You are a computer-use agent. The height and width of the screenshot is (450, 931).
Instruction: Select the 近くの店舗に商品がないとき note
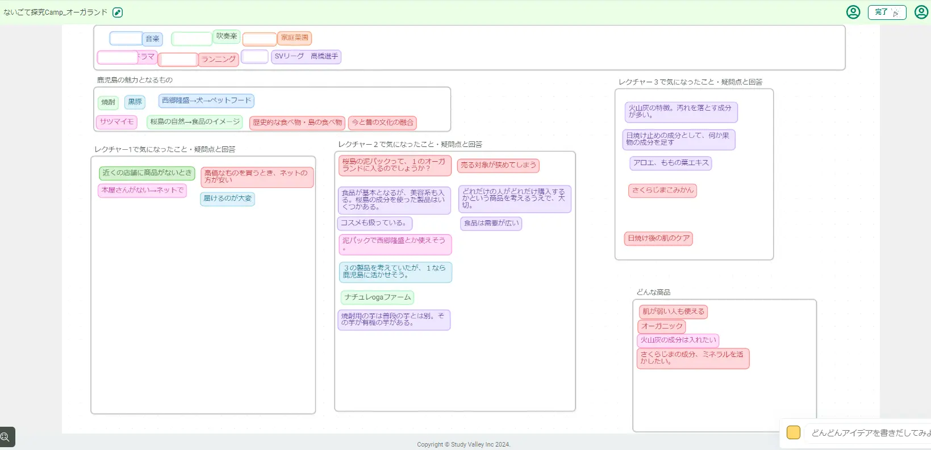pos(147,173)
